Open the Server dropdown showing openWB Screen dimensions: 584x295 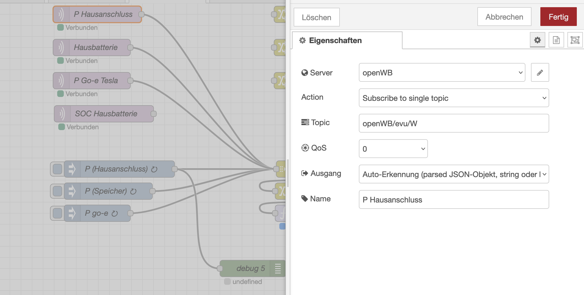pos(442,73)
